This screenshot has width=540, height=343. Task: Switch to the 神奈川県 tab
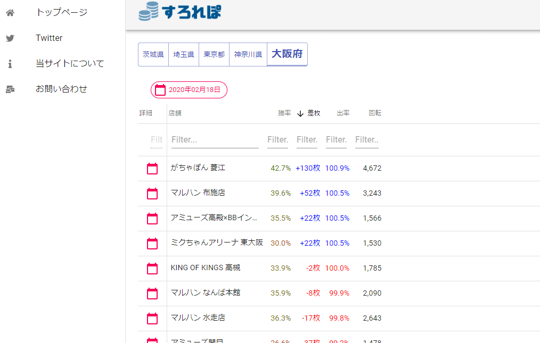point(248,54)
